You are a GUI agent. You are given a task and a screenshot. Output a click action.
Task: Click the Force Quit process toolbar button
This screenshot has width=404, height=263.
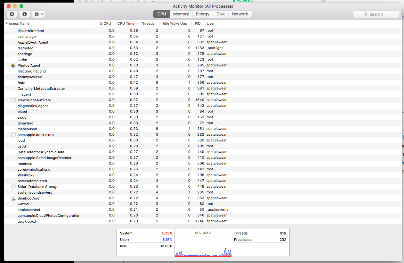(x=12, y=14)
